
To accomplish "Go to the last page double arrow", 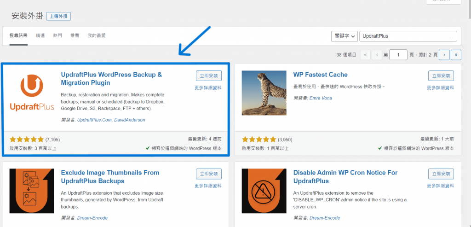I will pos(456,55).
